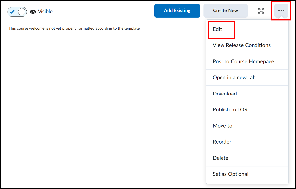Click the Visible status label
Viewport: 296px width, 189px height.
[x=45, y=12]
